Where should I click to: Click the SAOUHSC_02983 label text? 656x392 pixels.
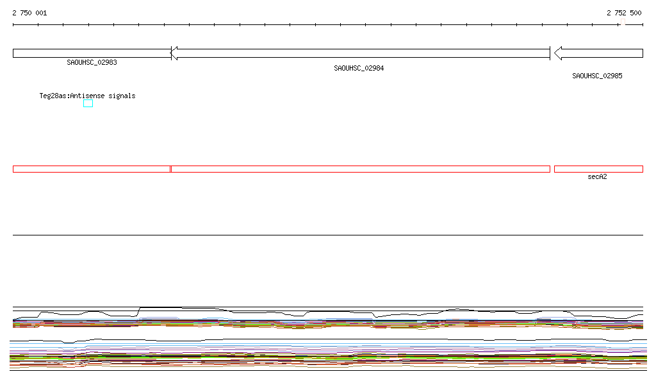click(92, 62)
